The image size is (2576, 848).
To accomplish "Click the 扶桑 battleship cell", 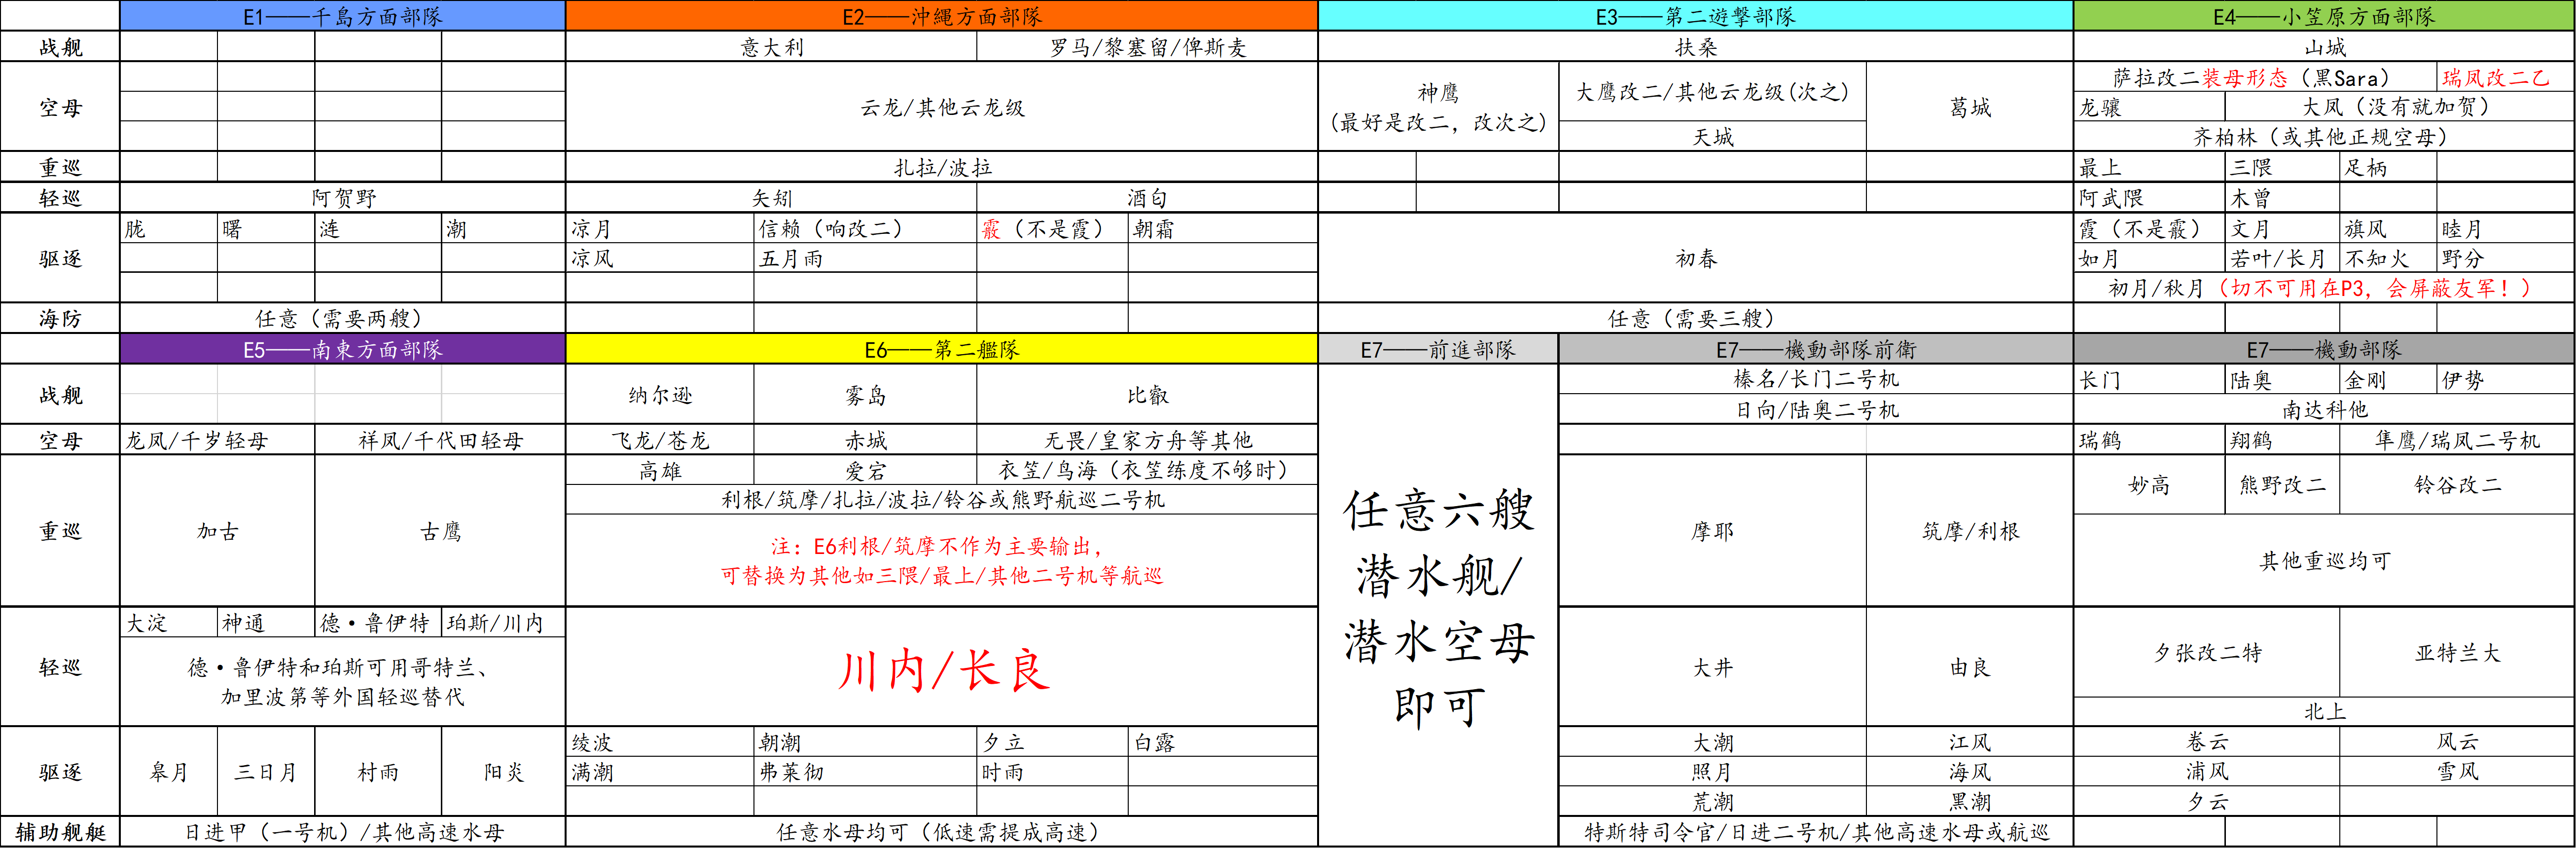I will point(1695,47).
